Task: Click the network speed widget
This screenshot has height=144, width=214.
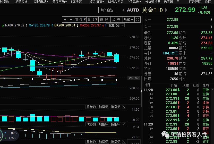Action: (x=10, y=136)
